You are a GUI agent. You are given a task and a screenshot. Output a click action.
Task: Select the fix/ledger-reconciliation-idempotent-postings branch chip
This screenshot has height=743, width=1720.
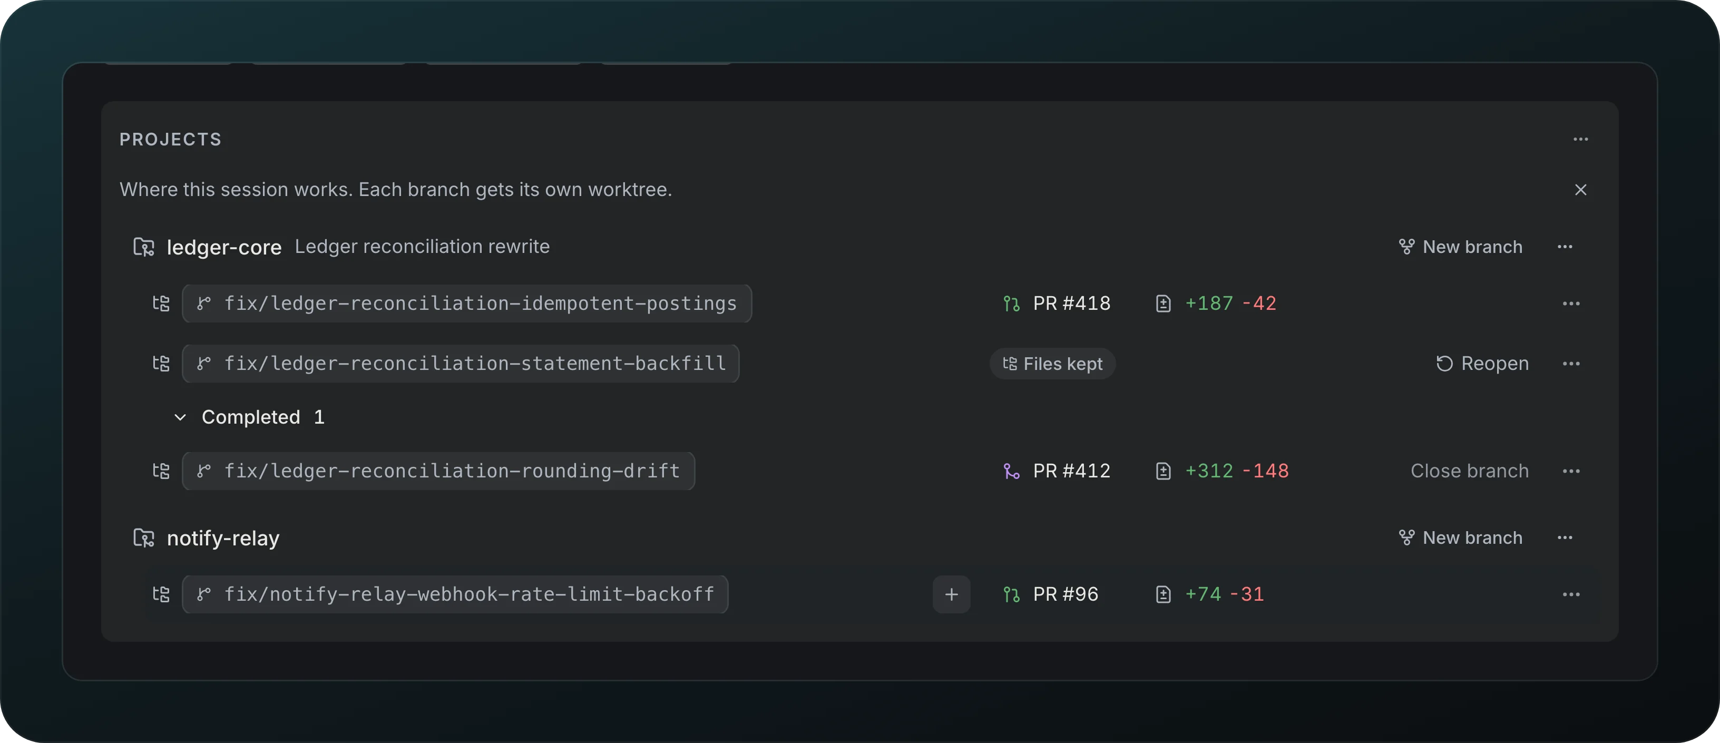click(467, 304)
